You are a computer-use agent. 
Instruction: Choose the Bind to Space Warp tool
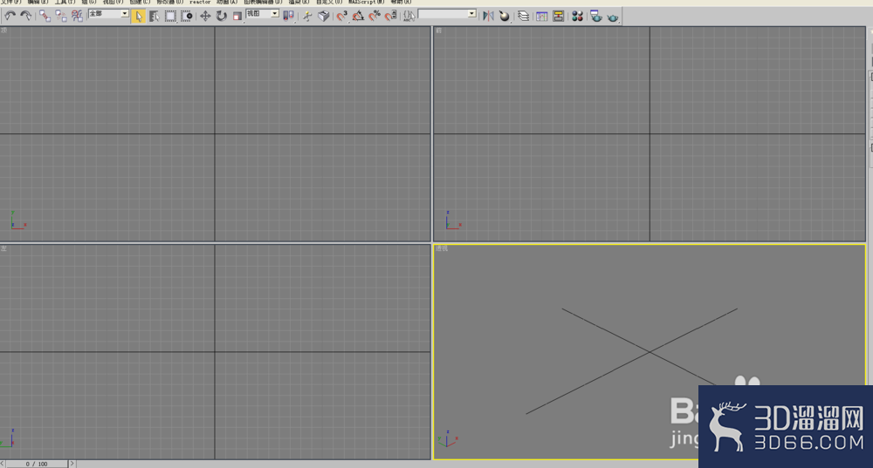pos(77,16)
